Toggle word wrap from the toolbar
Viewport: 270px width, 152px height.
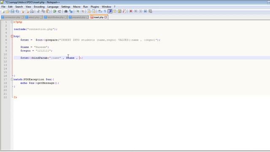tap(100, 11)
